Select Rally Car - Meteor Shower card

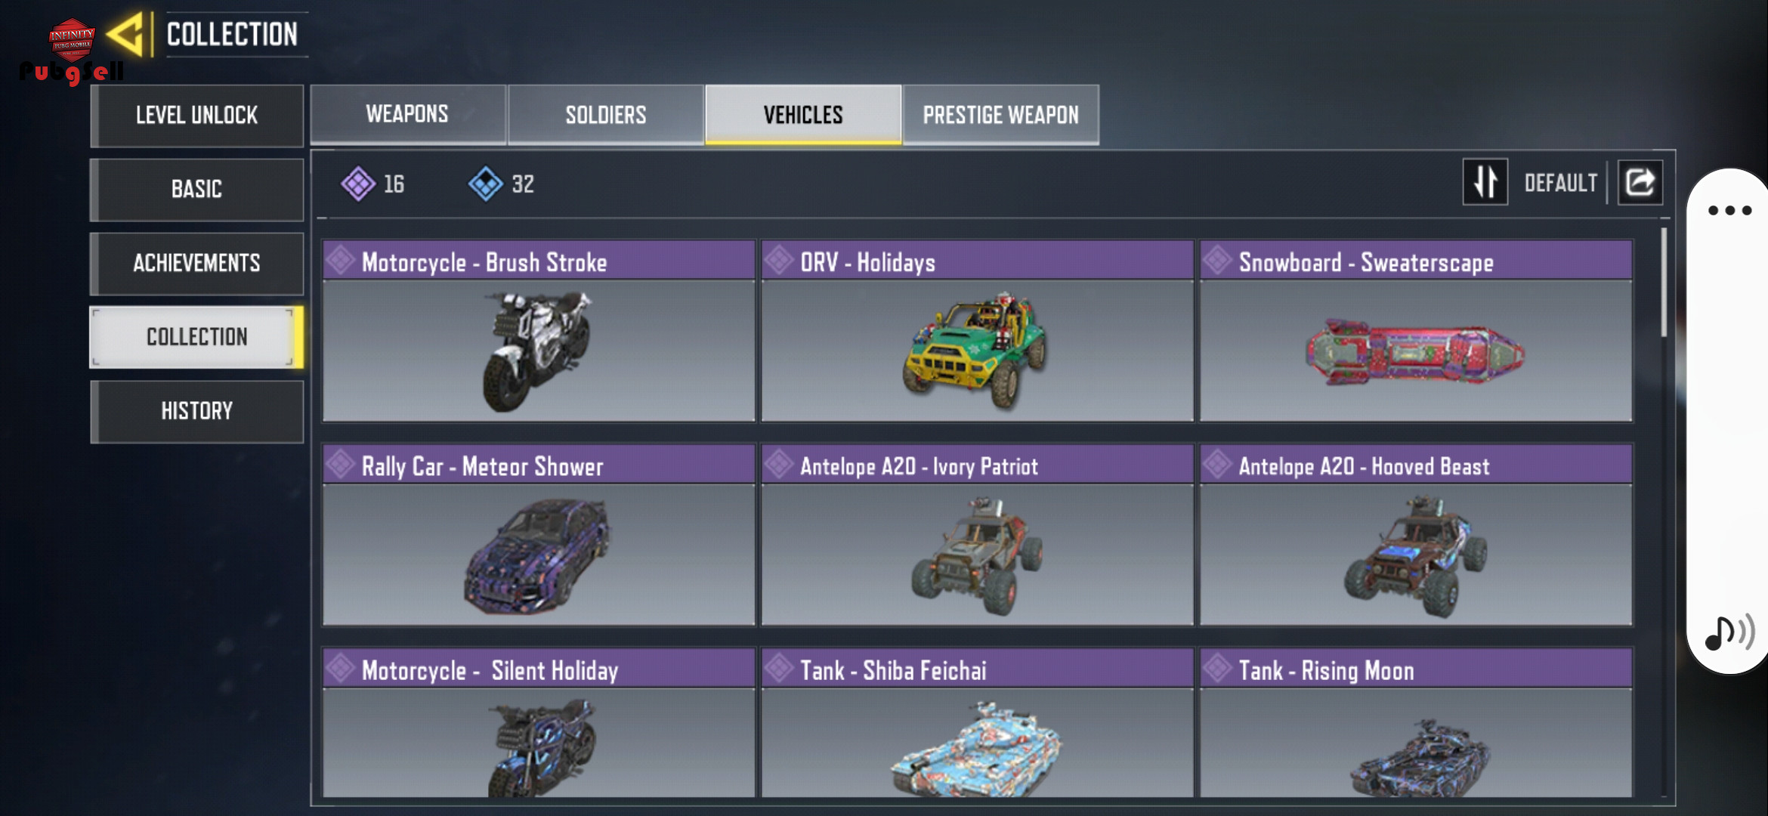(x=539, y=535)
